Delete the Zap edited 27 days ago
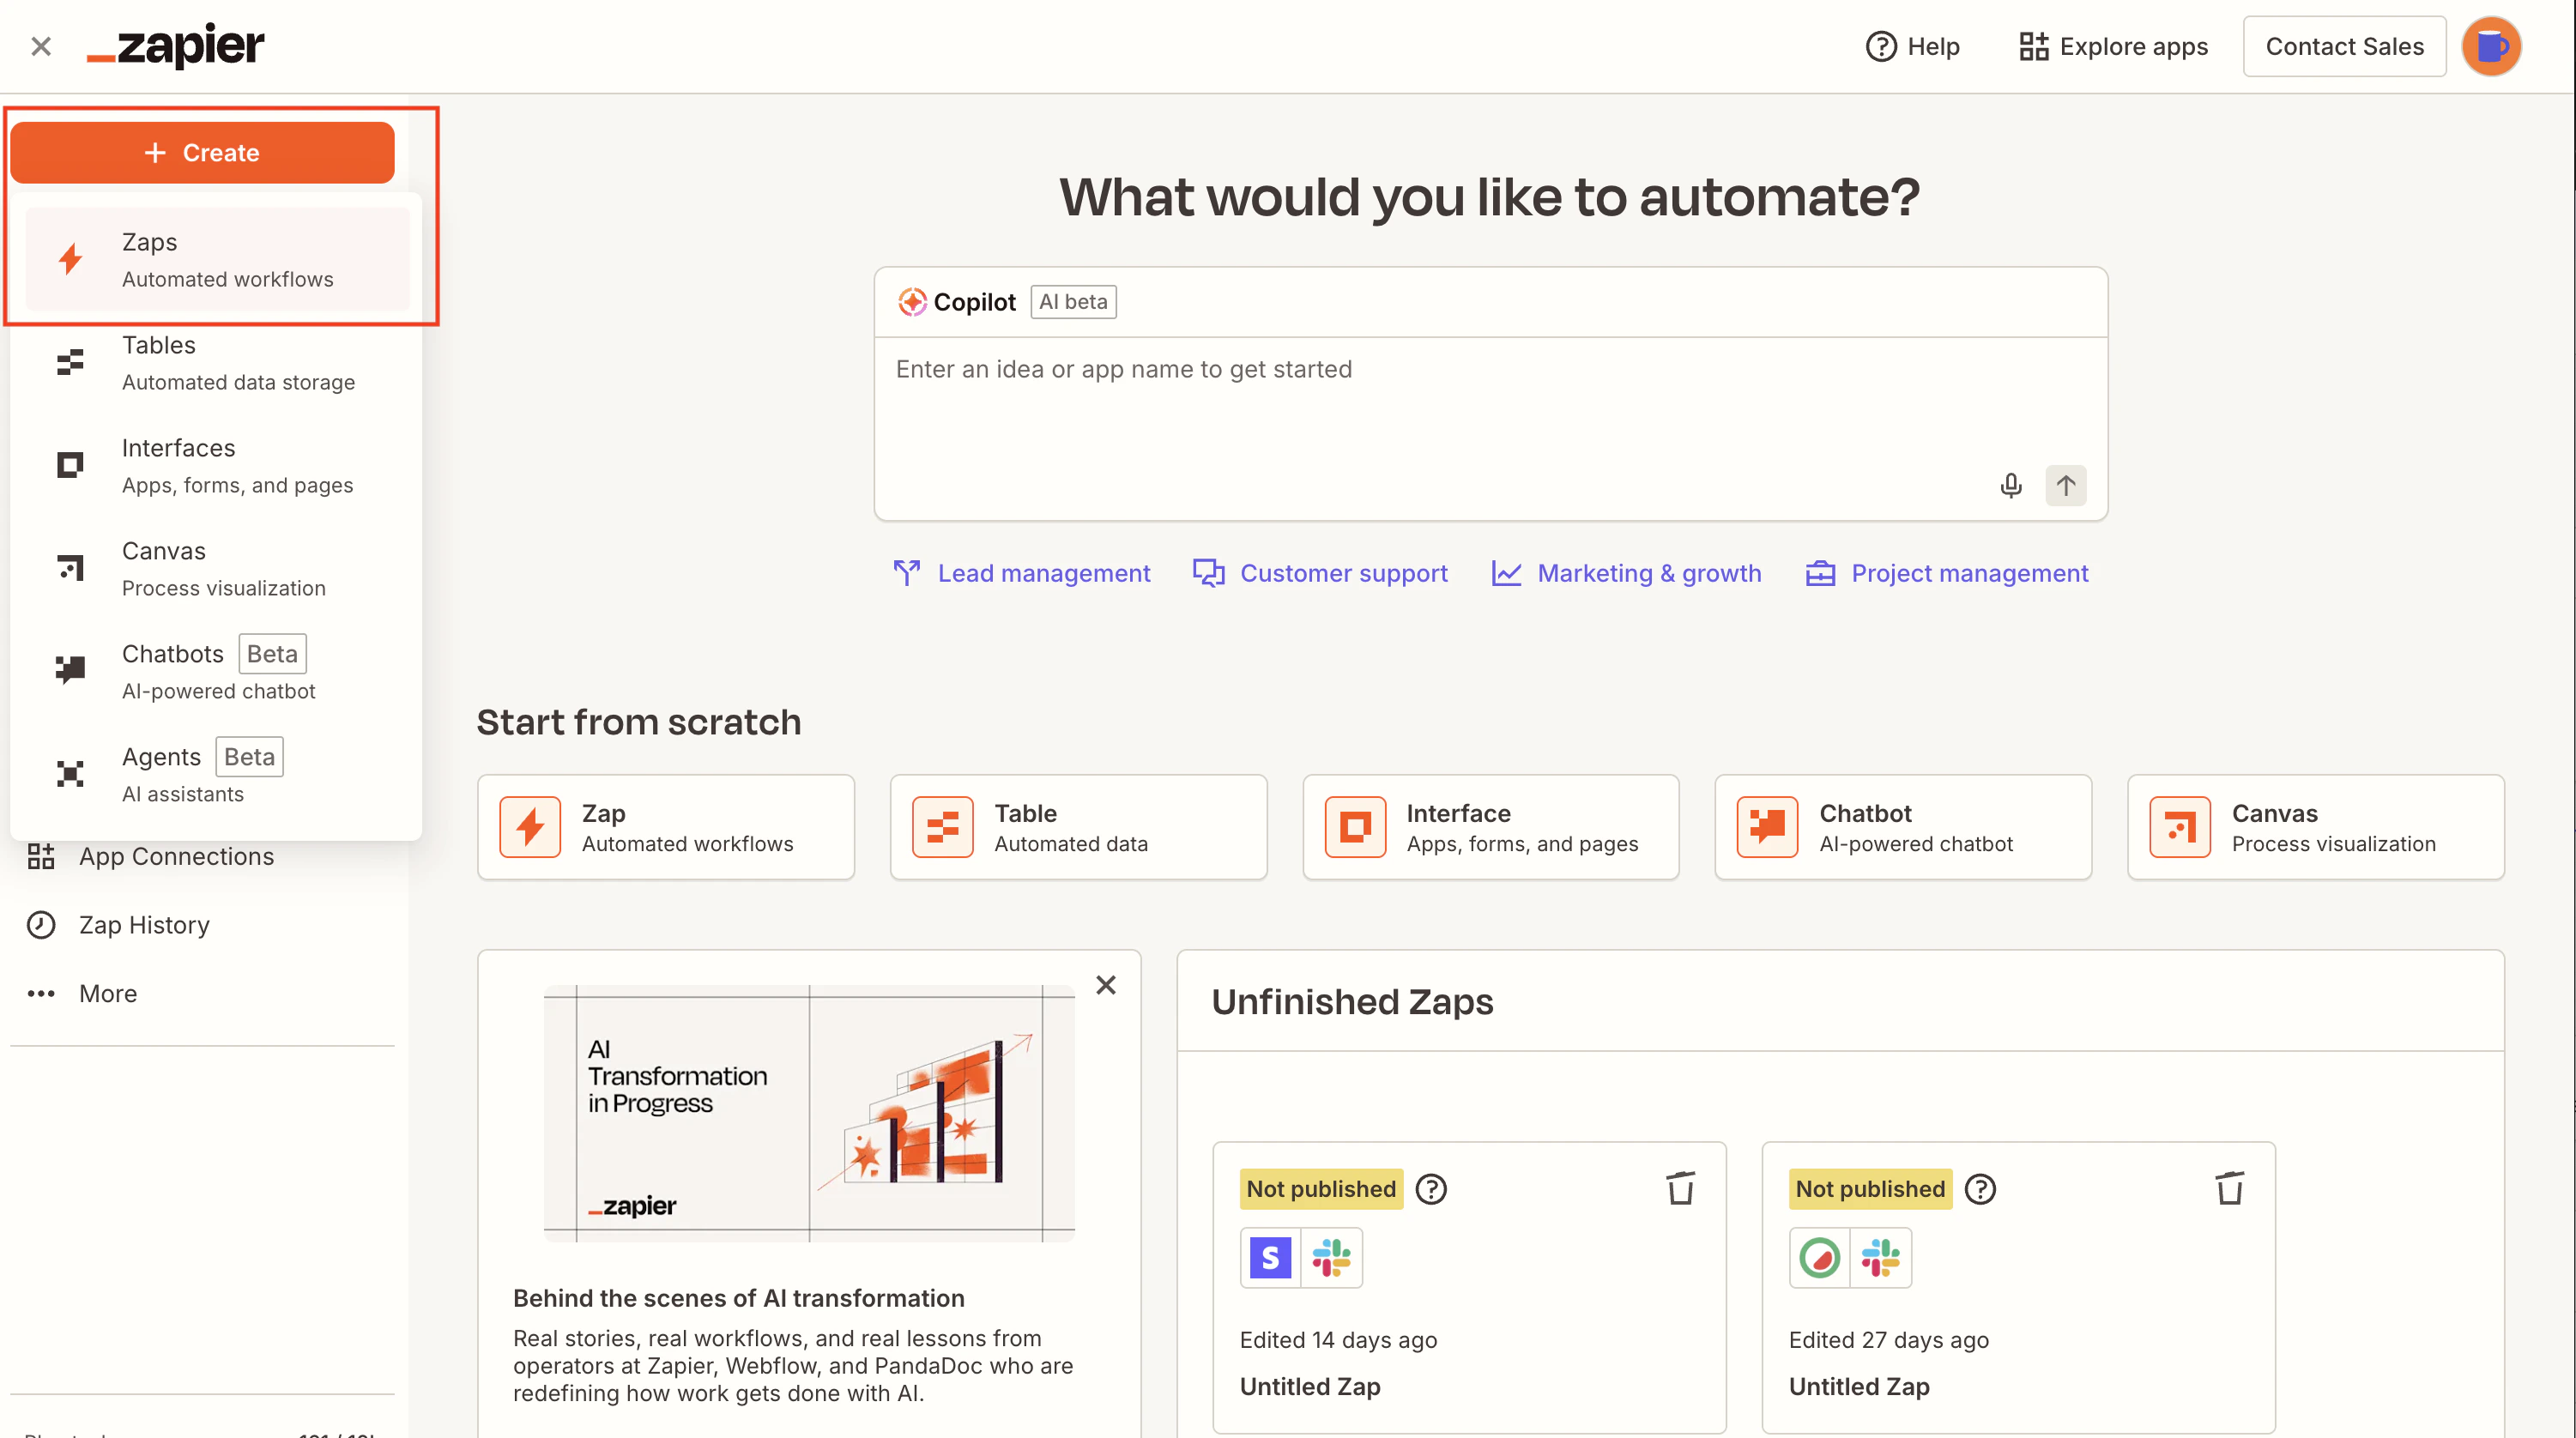 [x=2229, y=1188]
